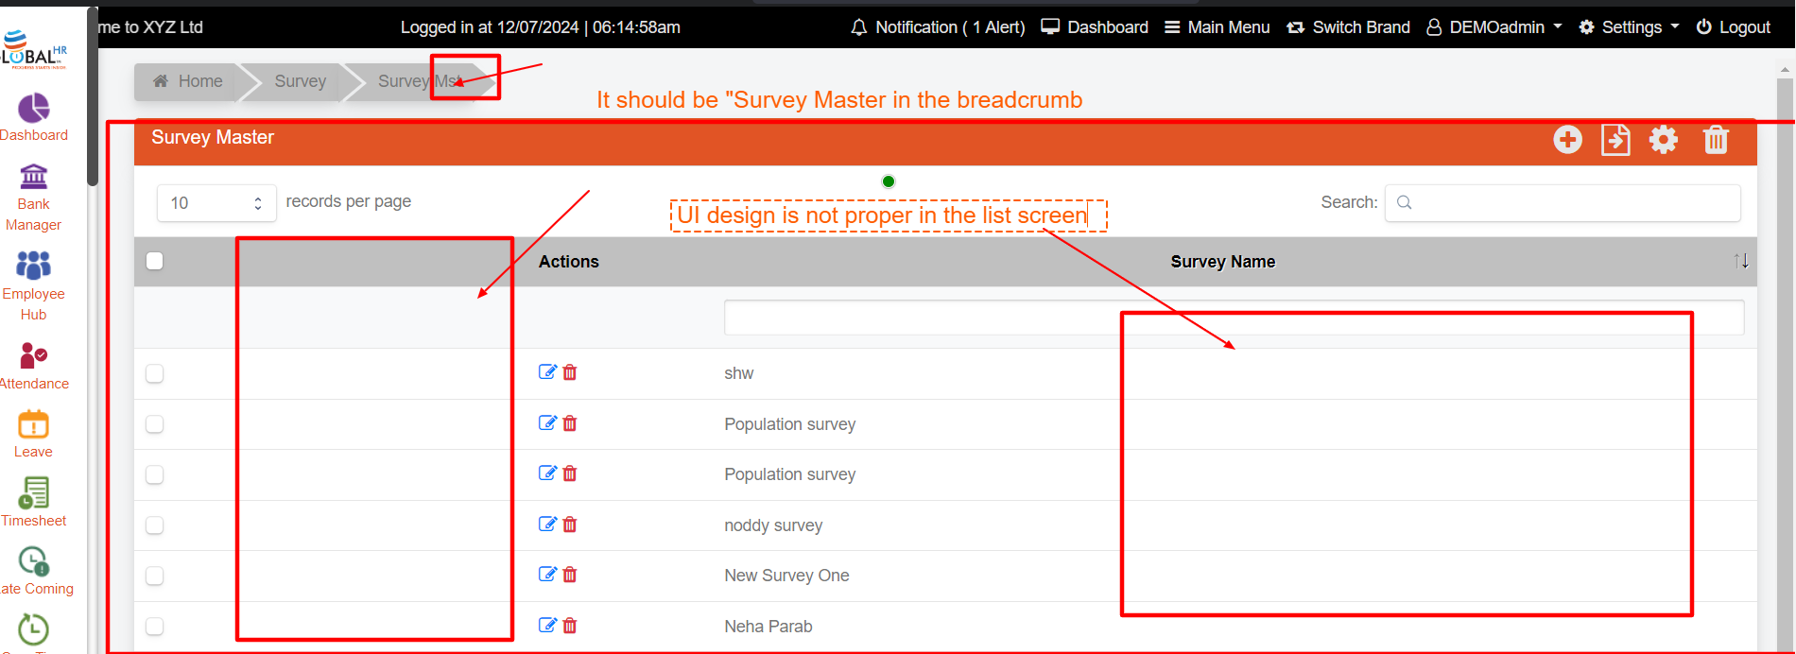Screen dimensions: 1796x654
Task: Edit the 'Neha Parab' survey row
Action: click(547, 626)
